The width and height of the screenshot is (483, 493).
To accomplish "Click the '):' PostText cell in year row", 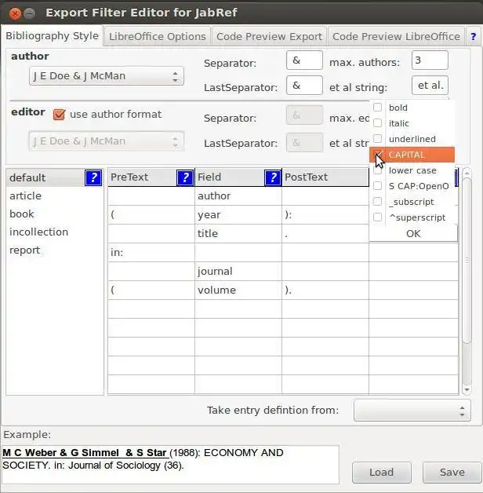I will point(325,215).
